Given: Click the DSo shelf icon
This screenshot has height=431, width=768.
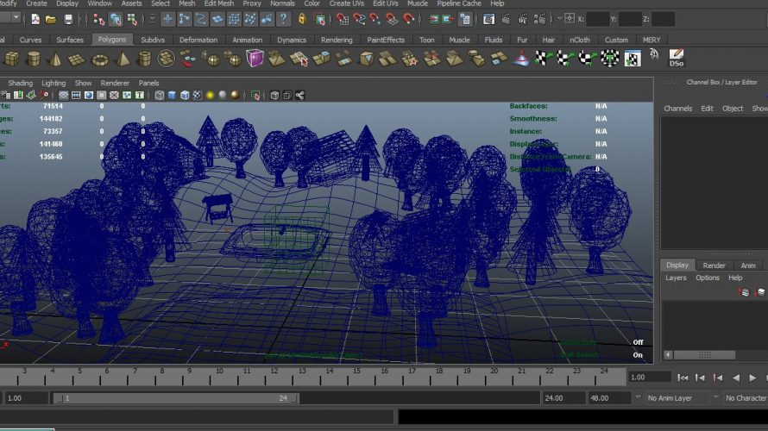Looking at the screenshot, I should (x=677, y=58).
